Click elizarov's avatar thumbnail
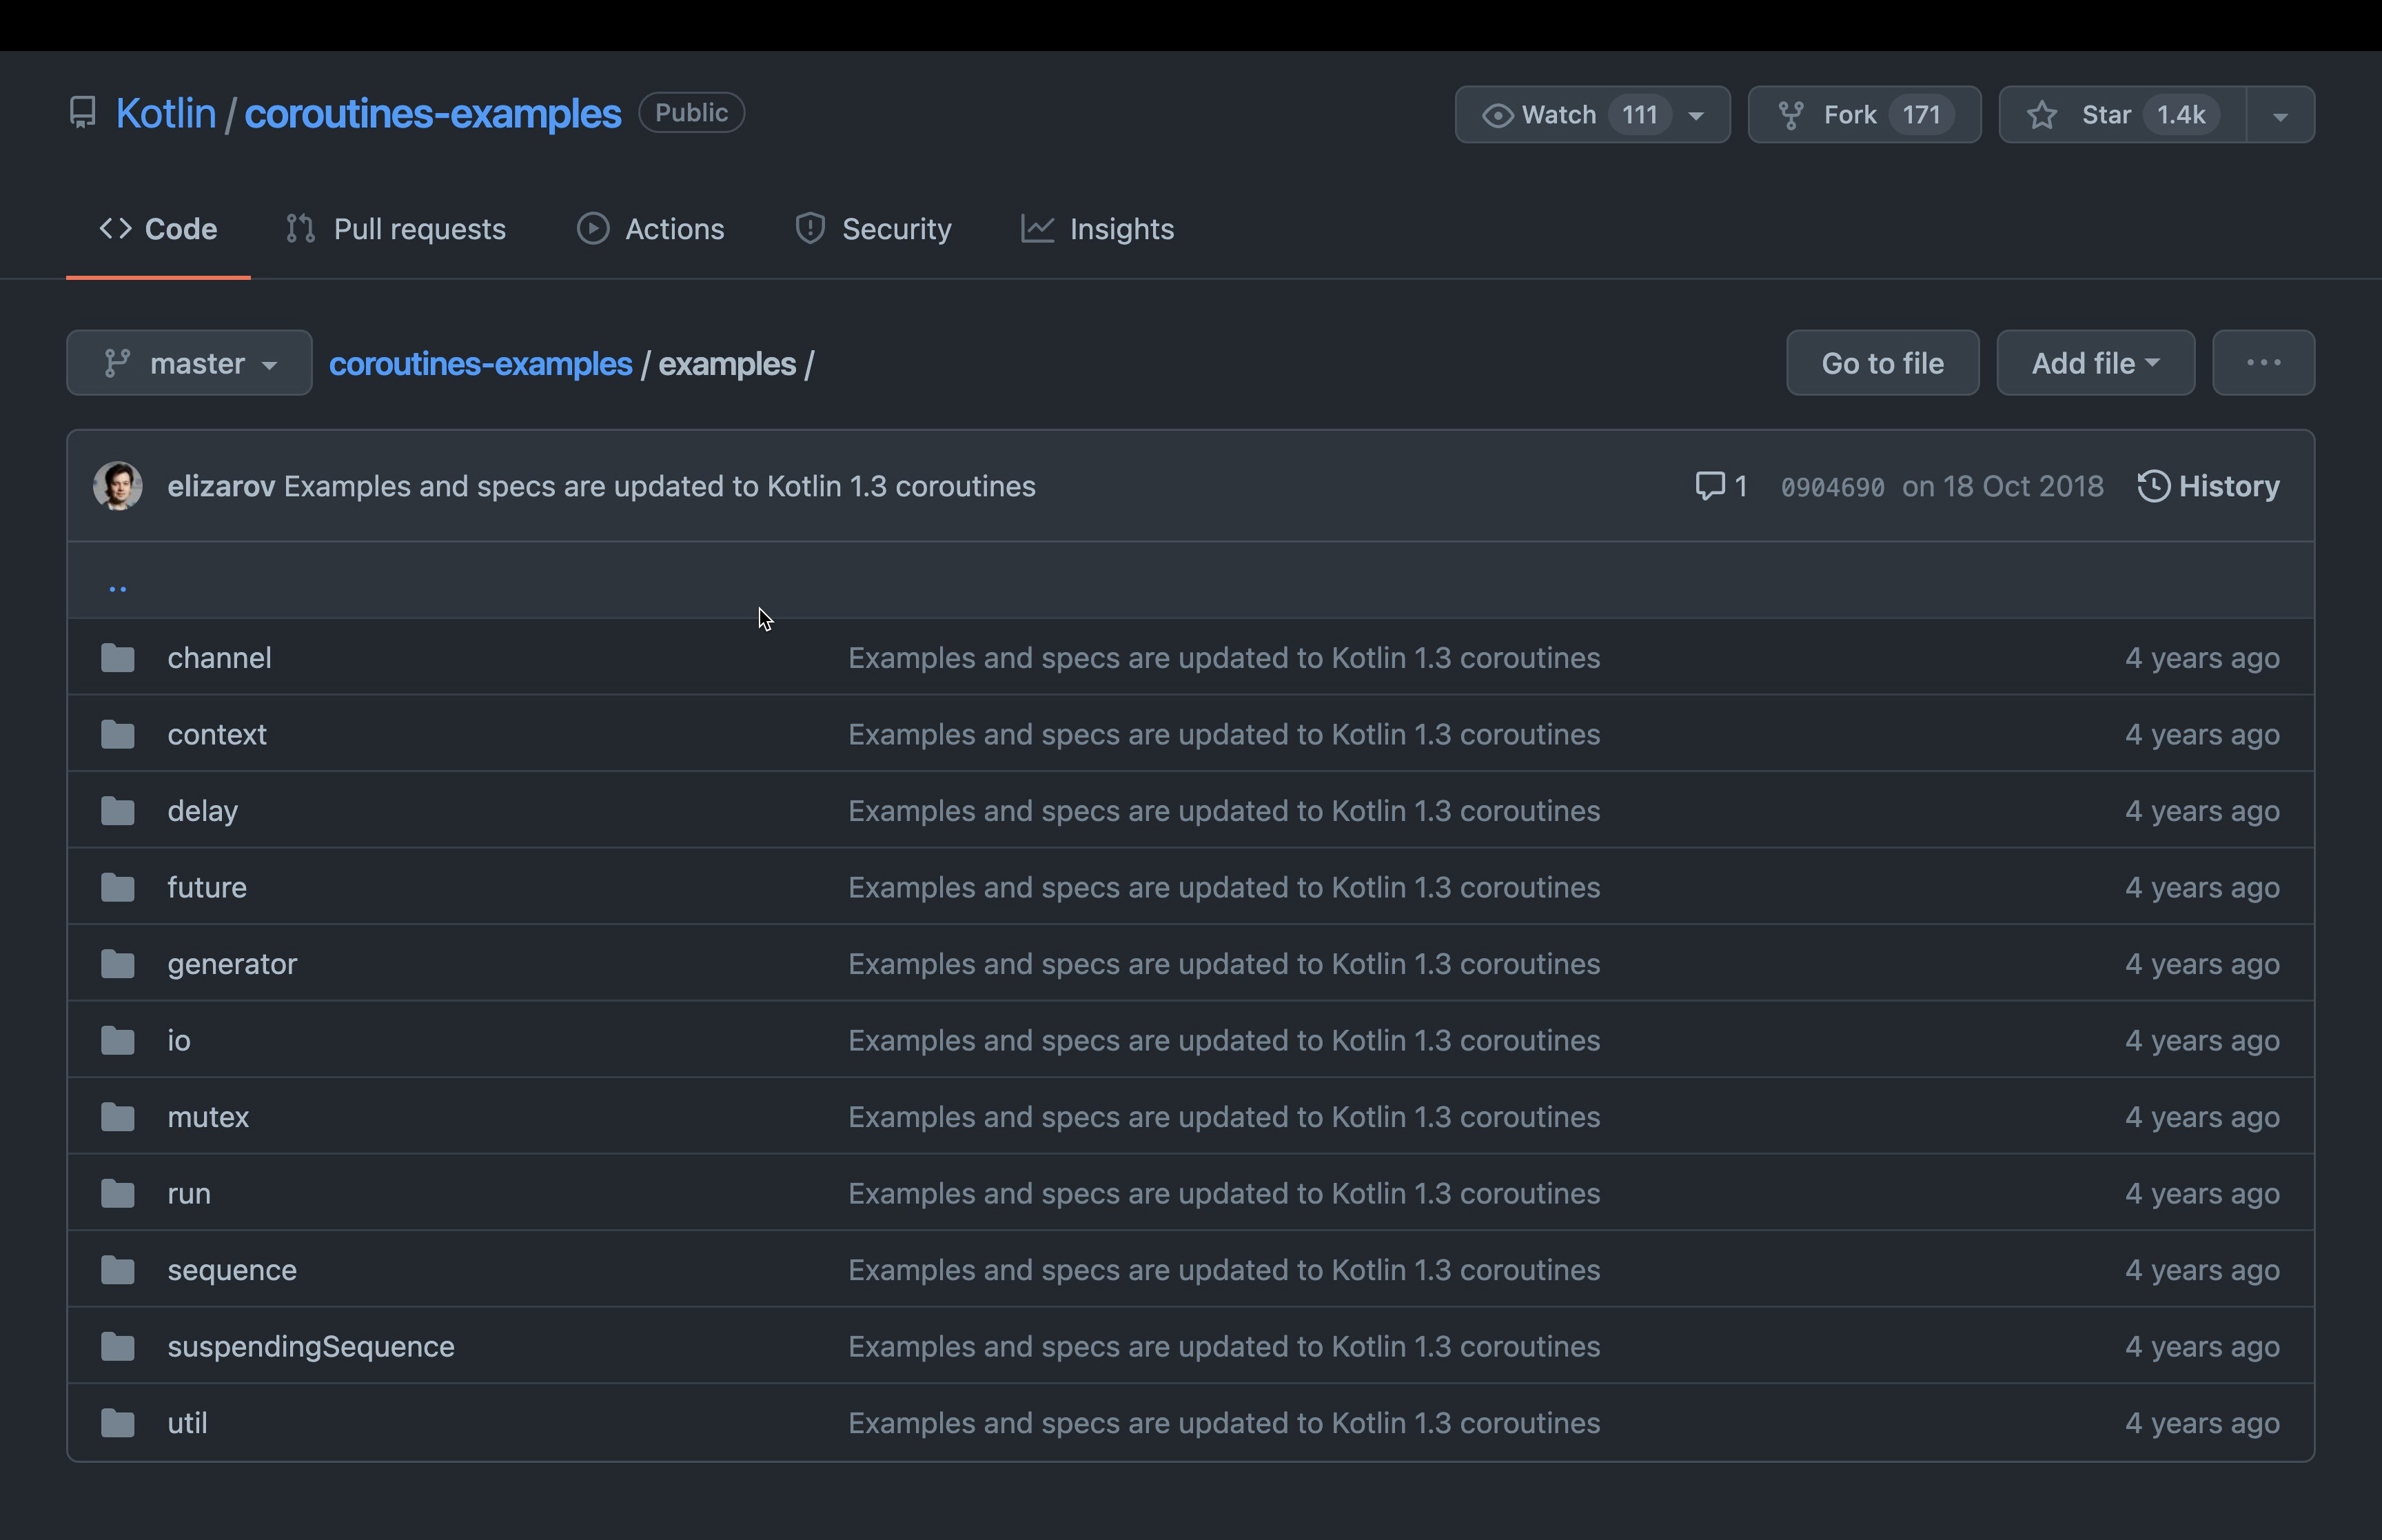 pyautogui.click(x=118, y=486)
